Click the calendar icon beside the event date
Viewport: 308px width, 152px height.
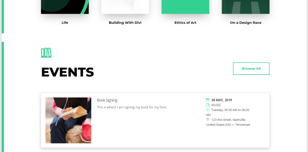click(x=208, y=100)
